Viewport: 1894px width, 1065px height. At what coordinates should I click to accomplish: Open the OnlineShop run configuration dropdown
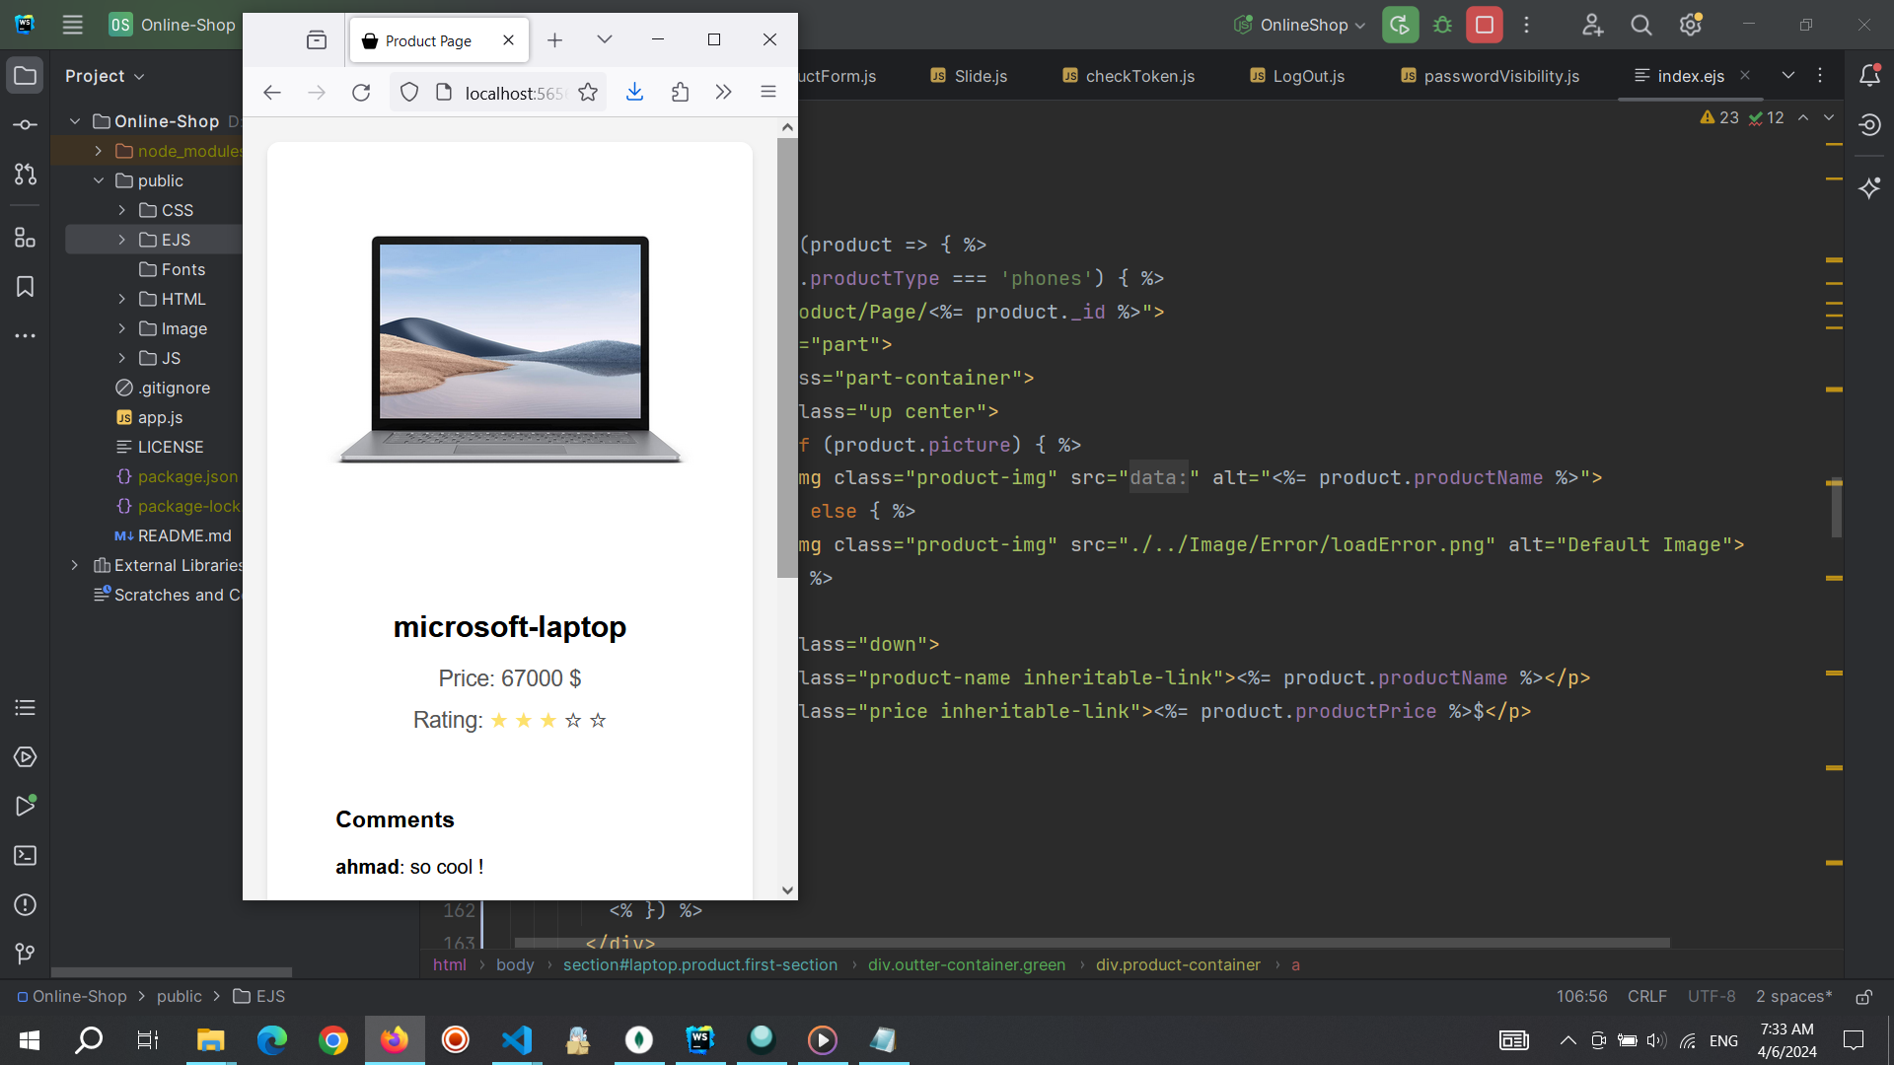pos(1301,25)
